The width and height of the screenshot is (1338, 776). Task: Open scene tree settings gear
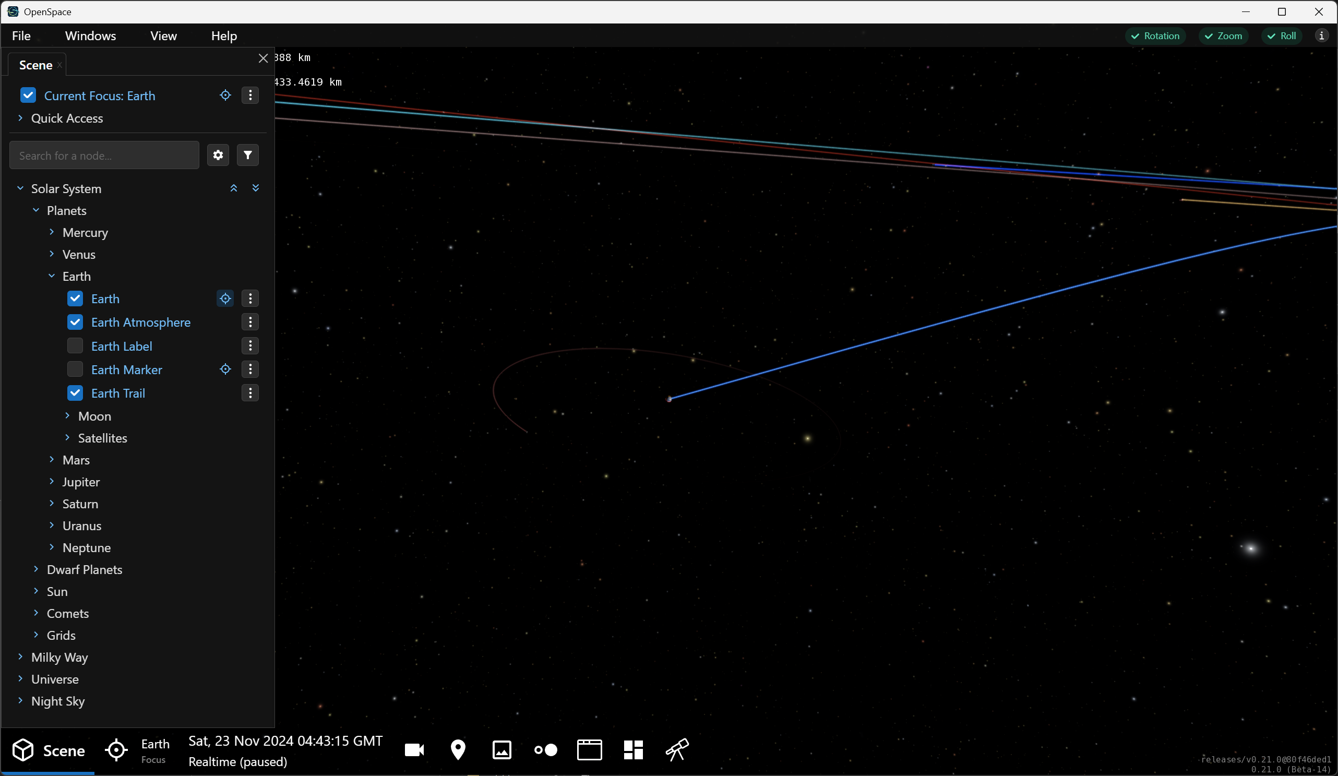pos(218,155)
